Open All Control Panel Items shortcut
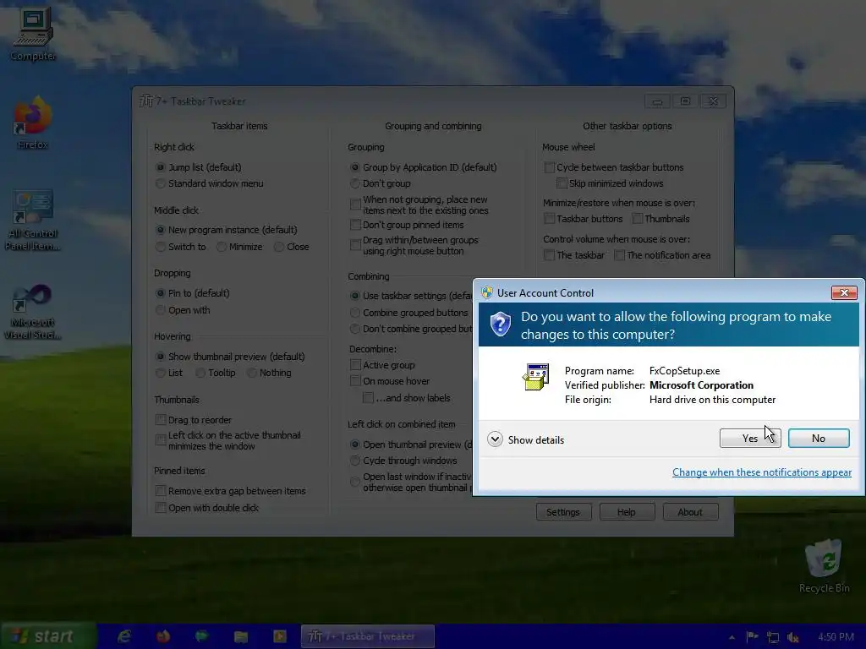The image size is (866, 649). point(33,221)
